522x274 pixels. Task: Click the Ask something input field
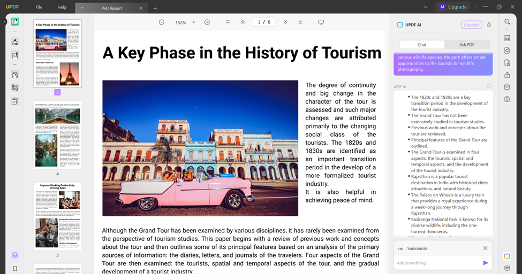436,263
